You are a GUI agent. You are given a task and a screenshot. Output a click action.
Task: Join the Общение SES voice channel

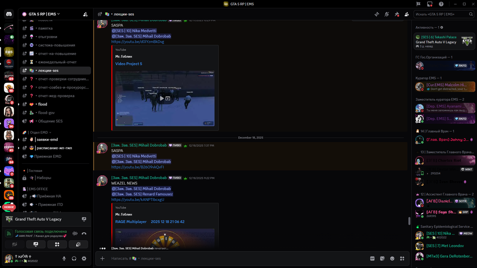point(55,121)
